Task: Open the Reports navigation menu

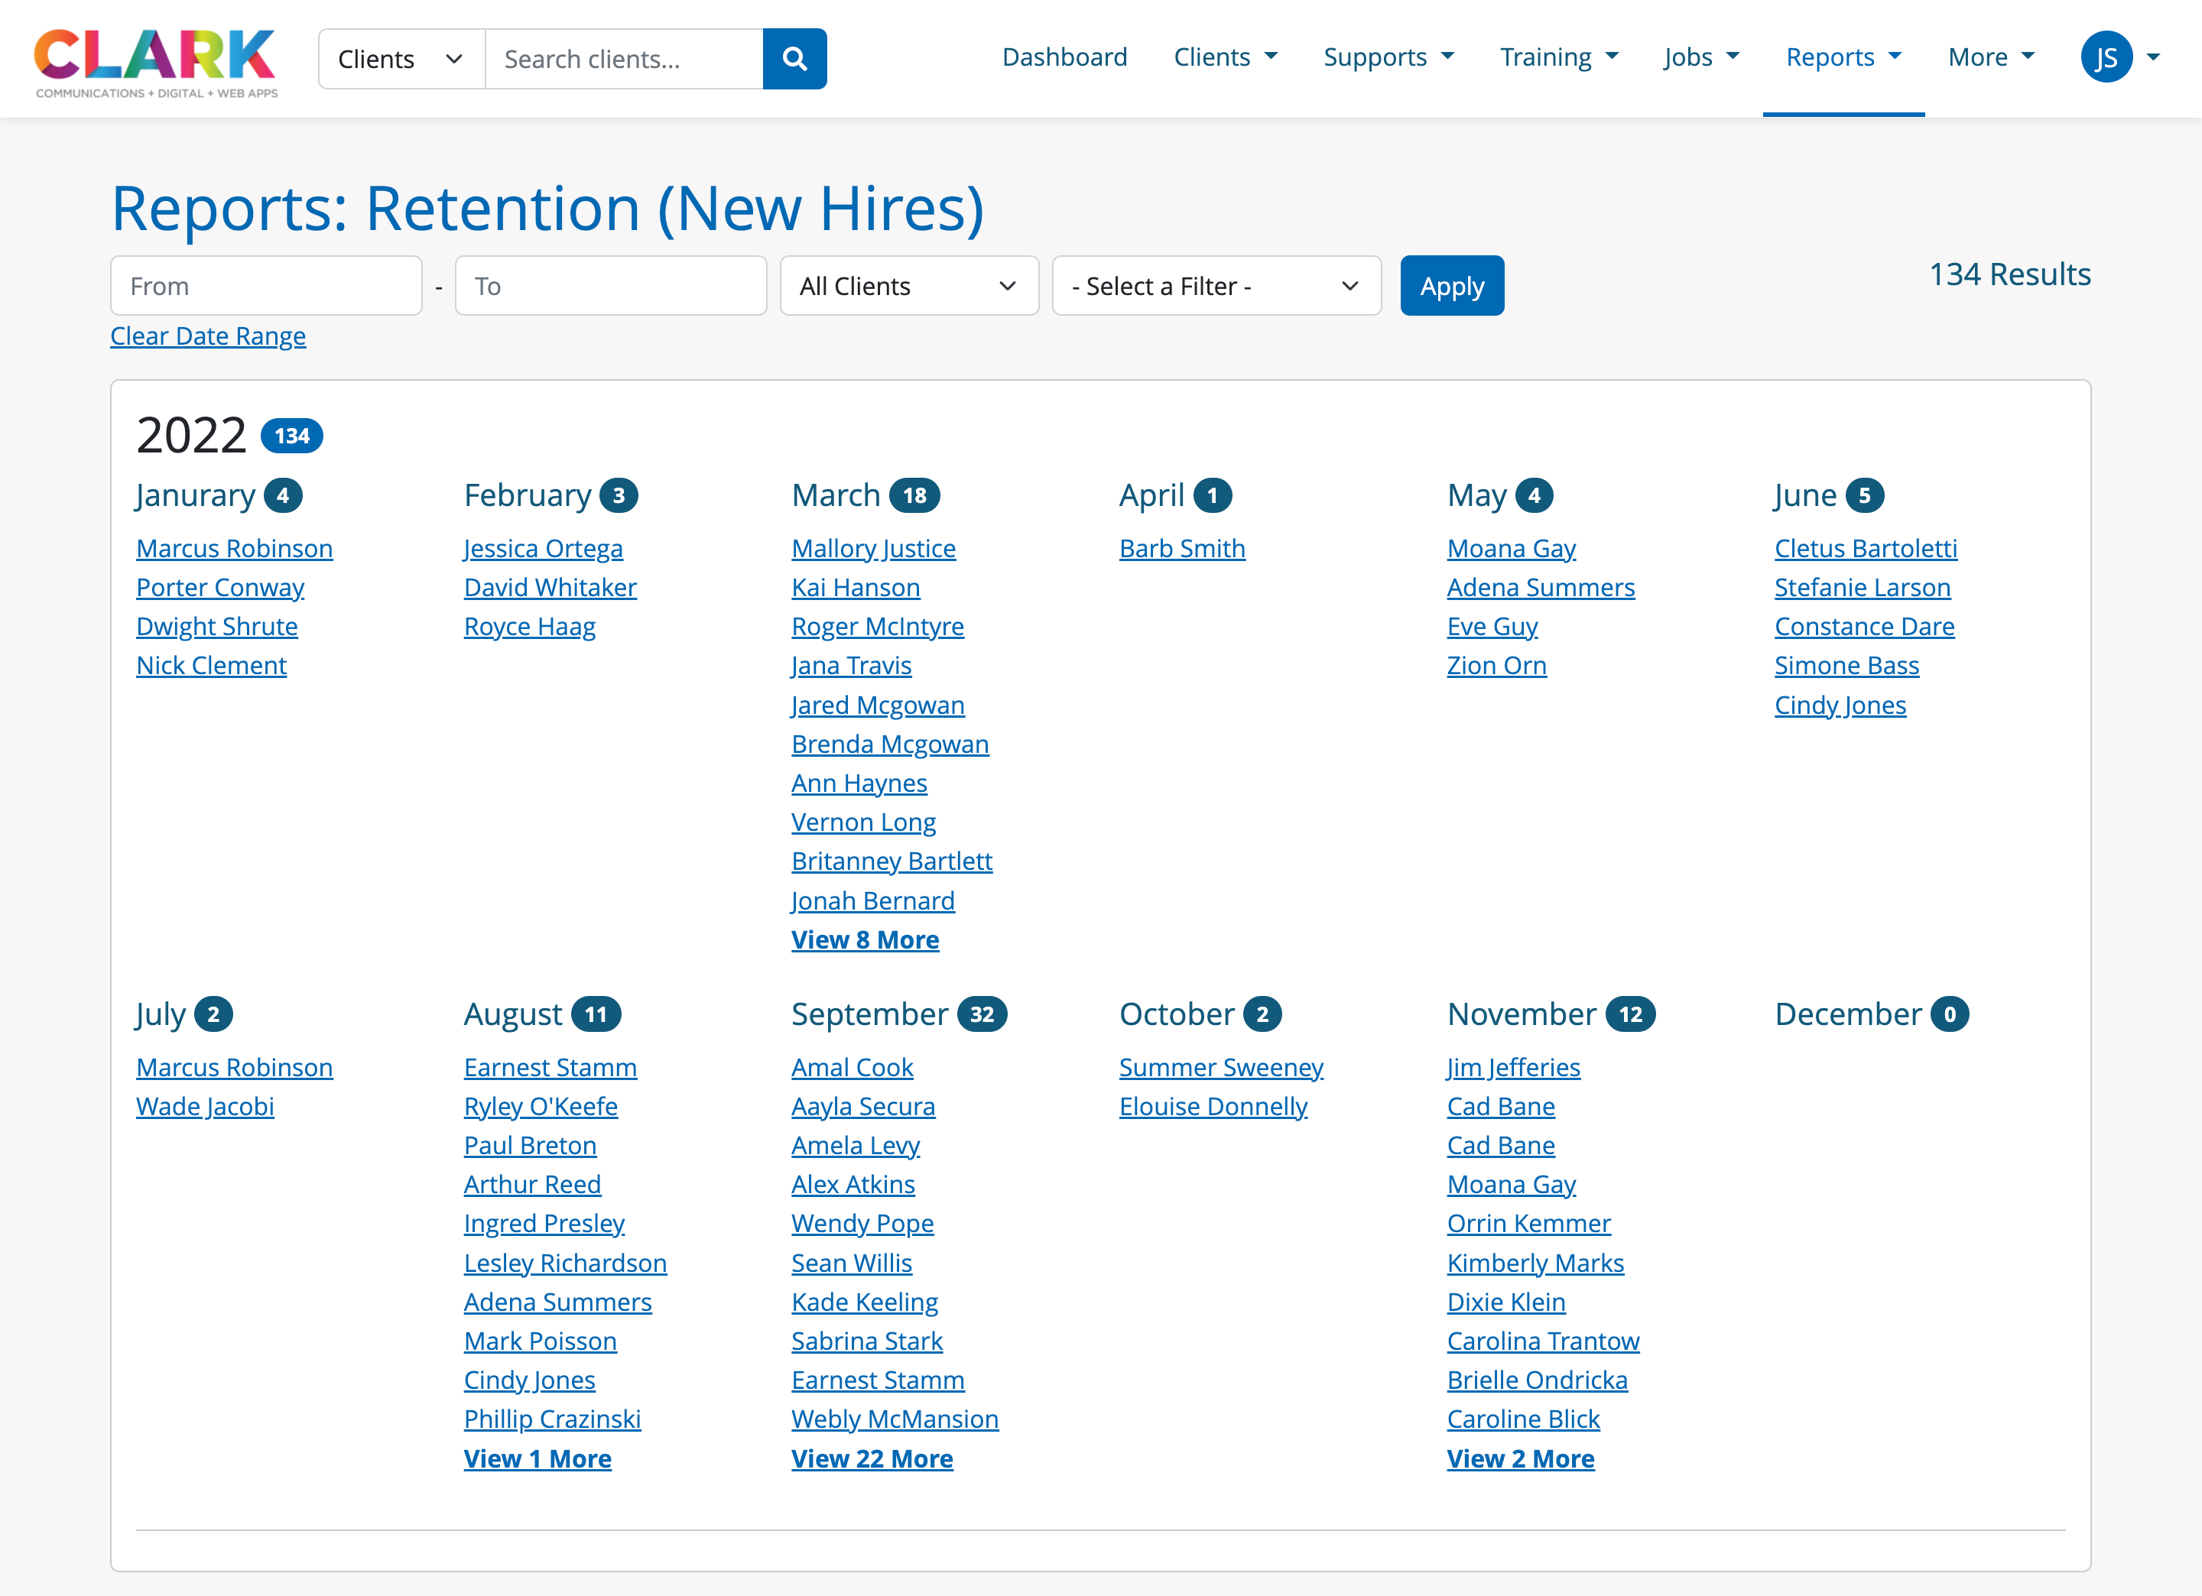Action: pyautogui.click(x=1843, y=57)
